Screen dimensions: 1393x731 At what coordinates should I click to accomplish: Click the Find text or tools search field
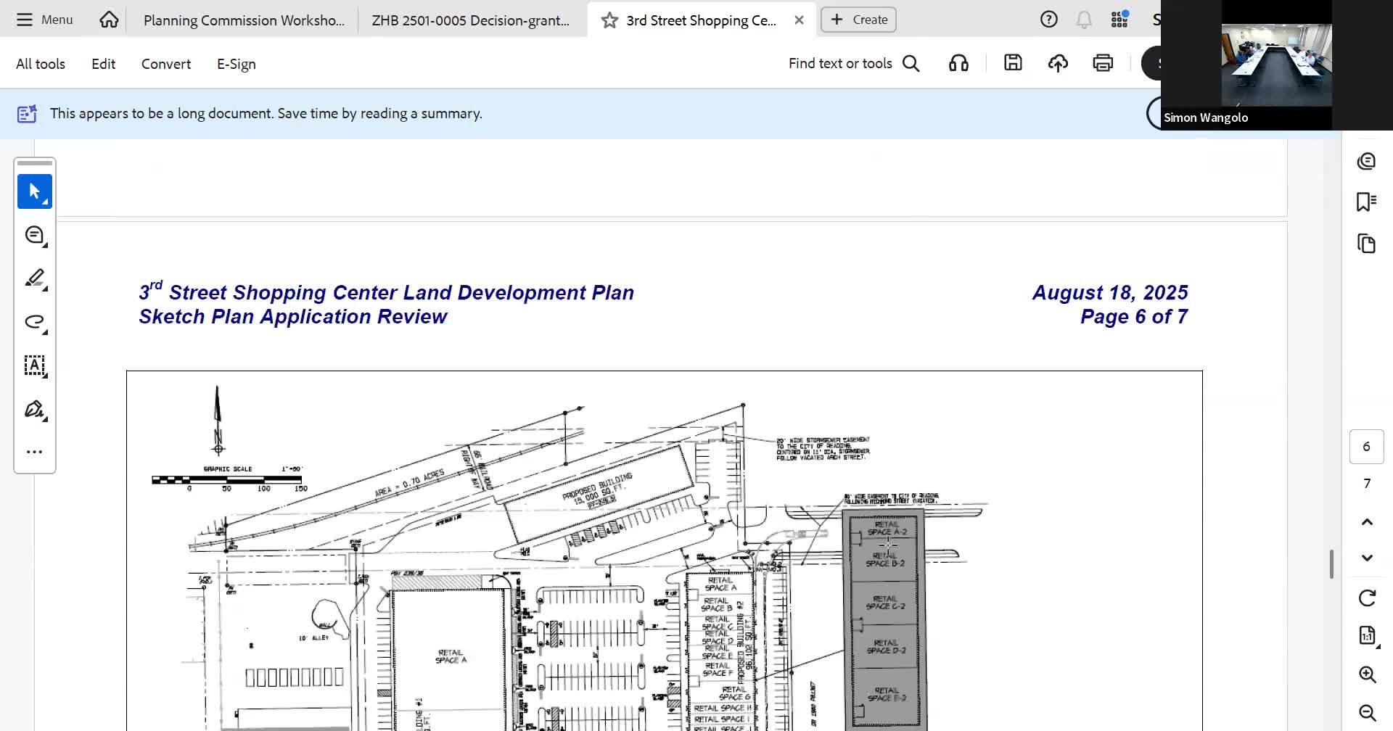(853, 64)
